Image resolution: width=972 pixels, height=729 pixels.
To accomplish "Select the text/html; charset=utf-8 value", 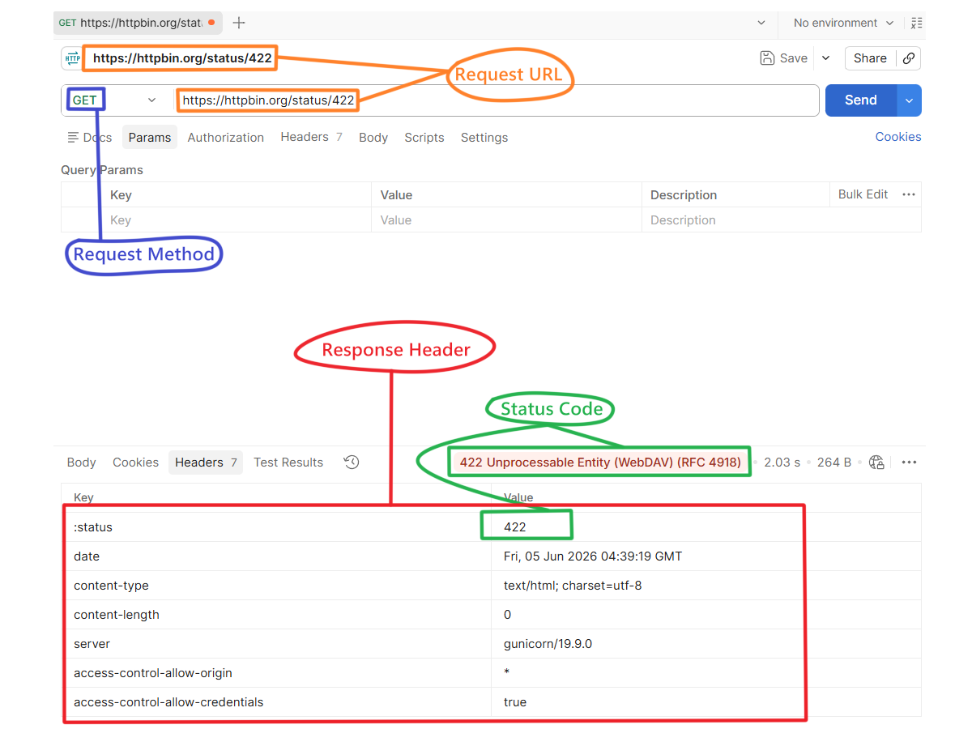I will click(573, 586).
